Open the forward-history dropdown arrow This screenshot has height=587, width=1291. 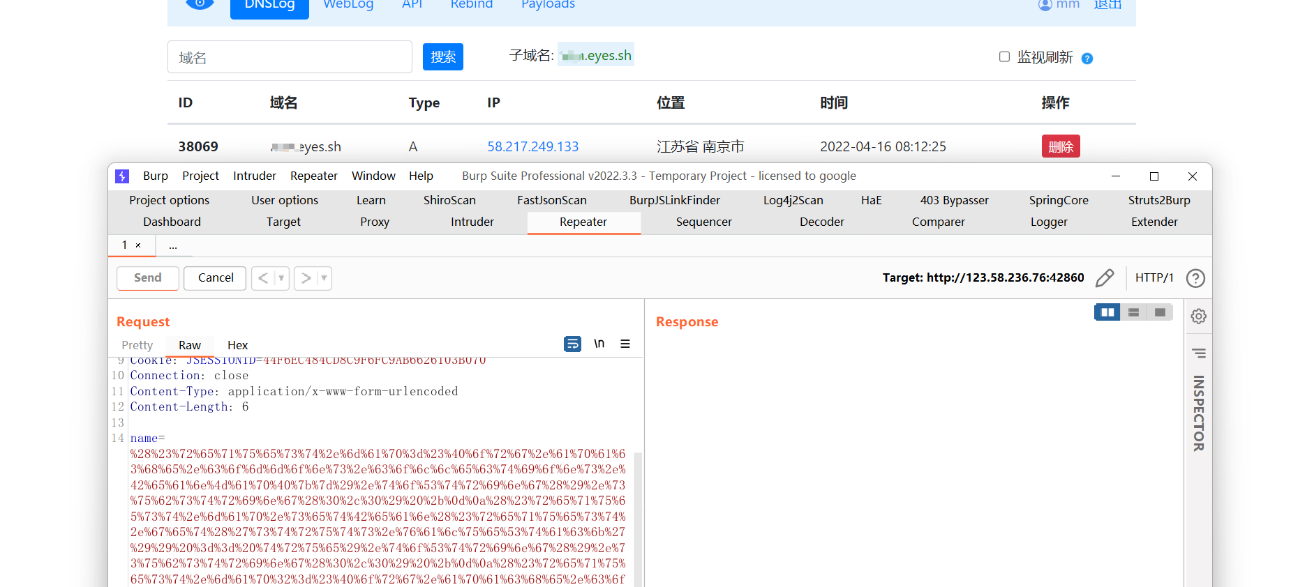coord(324,278)
